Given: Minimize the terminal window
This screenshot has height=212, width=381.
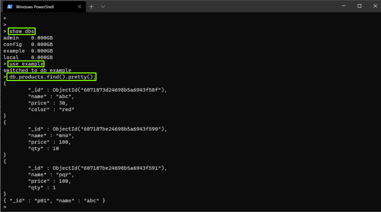Looking at the screenshot, I should (344, 6).
